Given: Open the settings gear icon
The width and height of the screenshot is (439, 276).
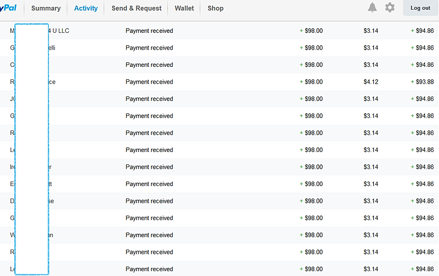Looking at the screenshot, I should point(390,8).
